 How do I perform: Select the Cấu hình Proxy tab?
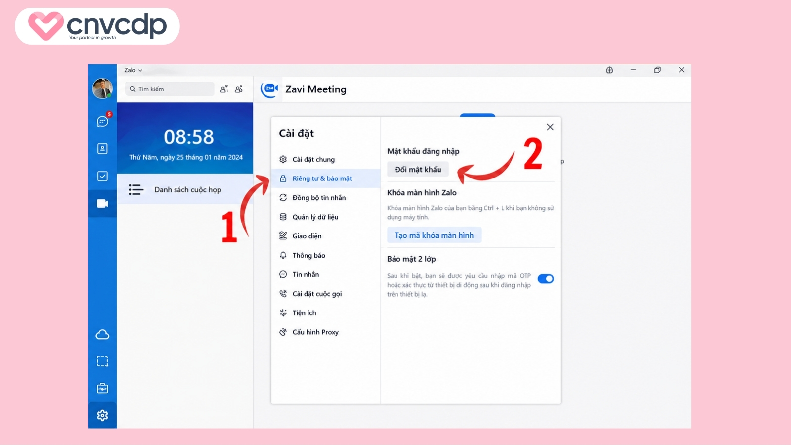click(x=326, y=332)
